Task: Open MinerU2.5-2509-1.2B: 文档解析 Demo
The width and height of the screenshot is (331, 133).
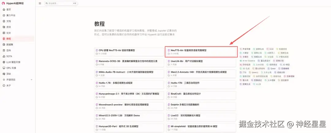Action: (129, 117)
